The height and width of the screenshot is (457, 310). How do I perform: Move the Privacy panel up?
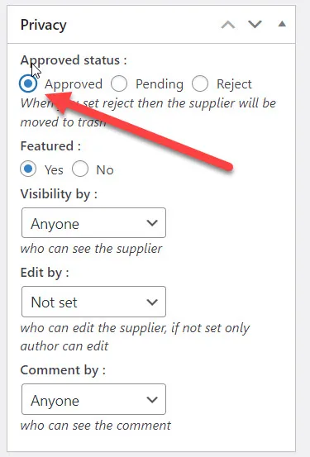(x=228, y=25)
